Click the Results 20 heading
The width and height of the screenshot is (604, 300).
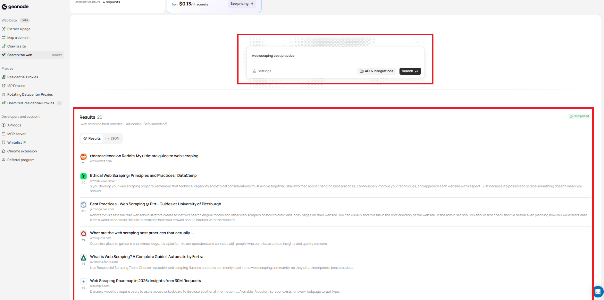(x=91, y=117)
